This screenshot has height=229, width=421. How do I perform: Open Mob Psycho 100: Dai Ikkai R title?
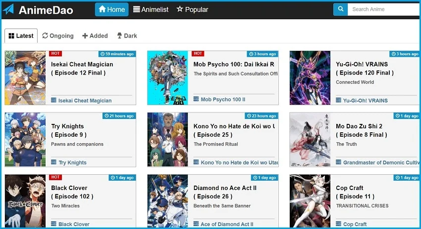point(234,64)
